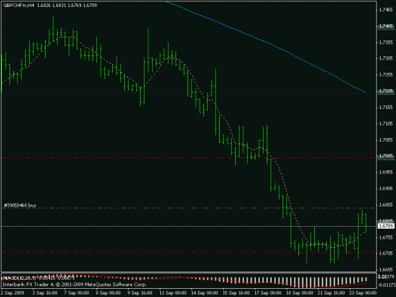Click the 21 Sep 16:00 time label
Image resolution: width=396 pixels, height=297 pixels.
(x=331, y=293)
